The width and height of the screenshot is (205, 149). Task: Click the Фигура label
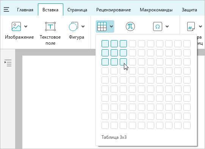pyautogui.click(x=77, y=37)
